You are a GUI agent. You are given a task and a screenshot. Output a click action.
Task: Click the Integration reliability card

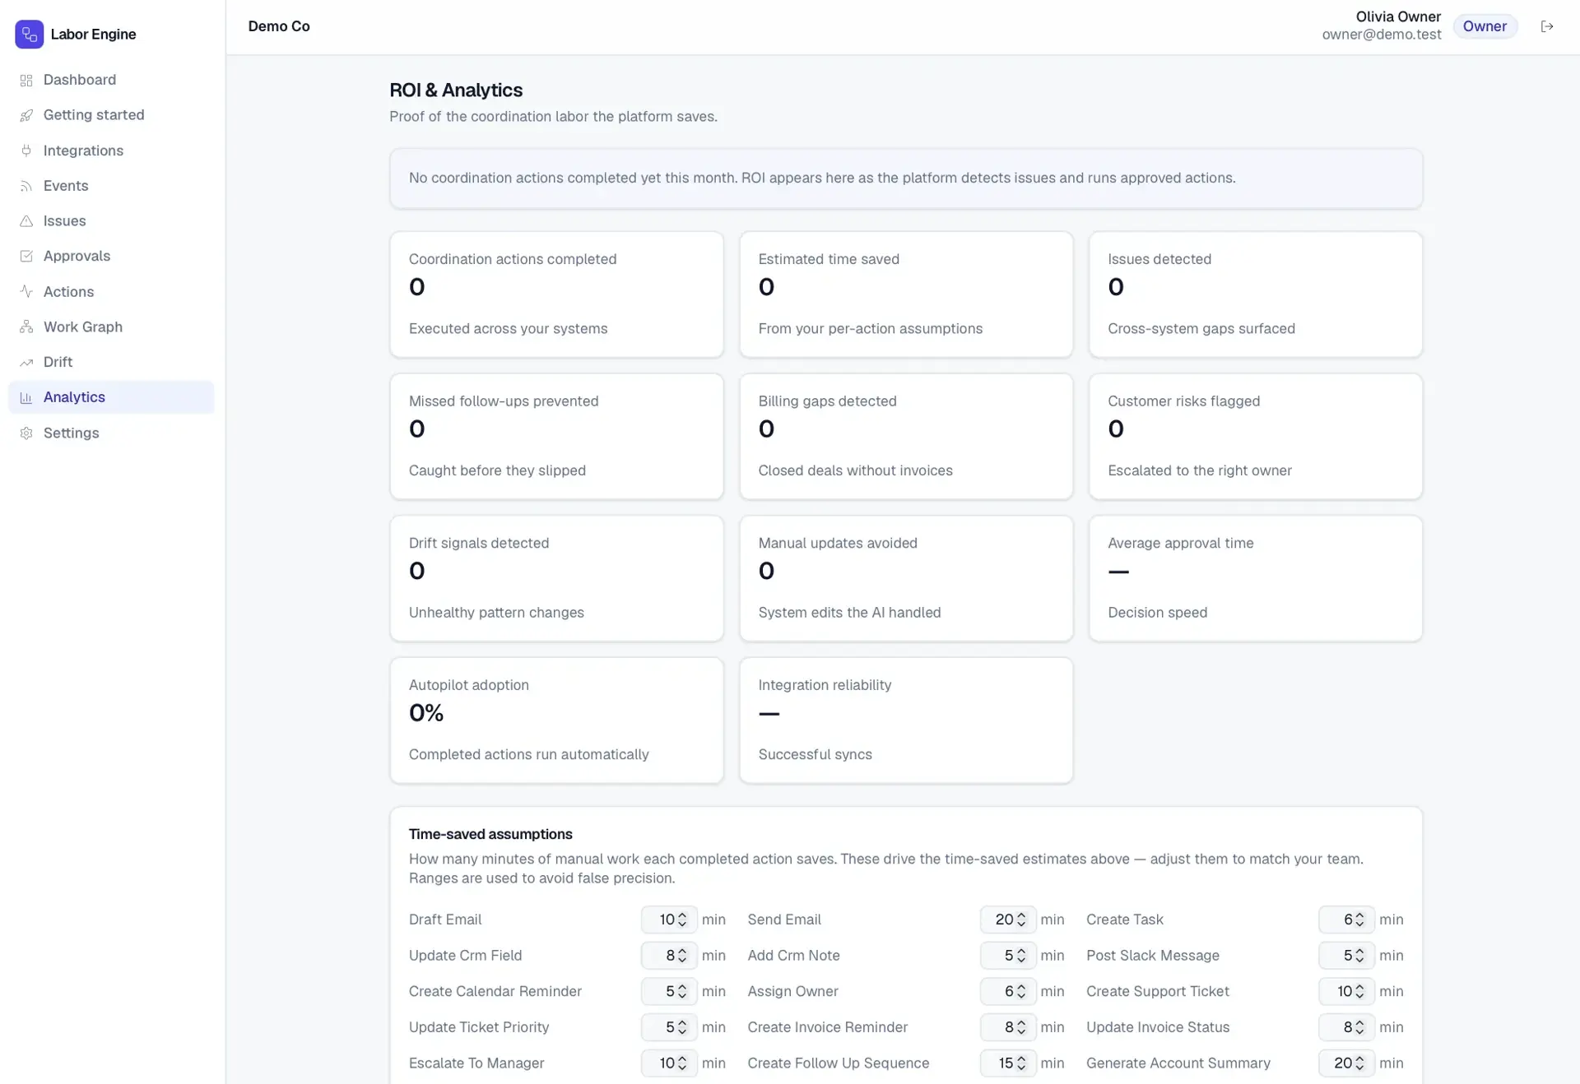[906, 720]
